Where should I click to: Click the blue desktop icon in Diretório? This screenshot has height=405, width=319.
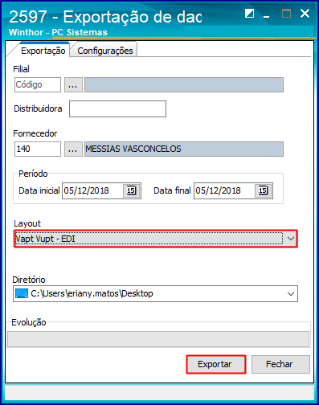coord(22,293)
